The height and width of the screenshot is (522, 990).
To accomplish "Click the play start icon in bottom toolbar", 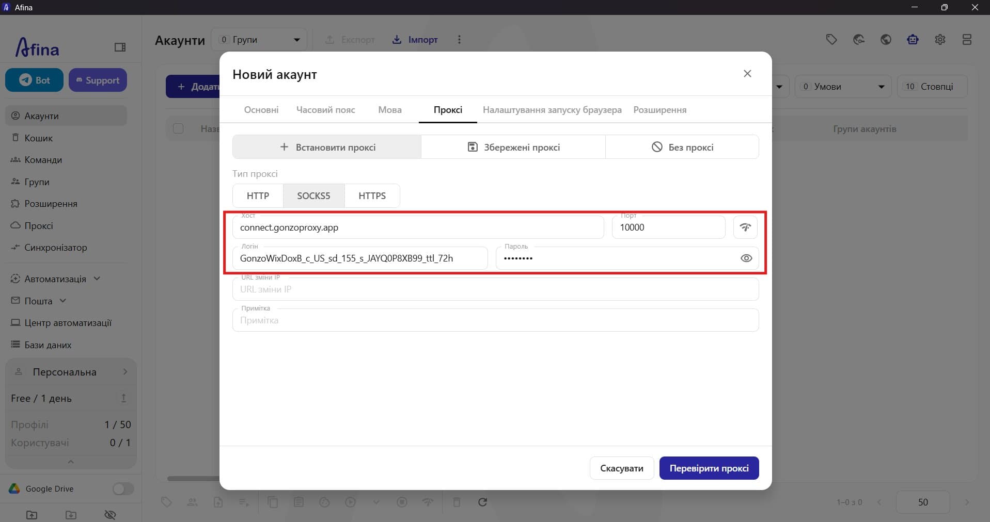I will (350, 502).
